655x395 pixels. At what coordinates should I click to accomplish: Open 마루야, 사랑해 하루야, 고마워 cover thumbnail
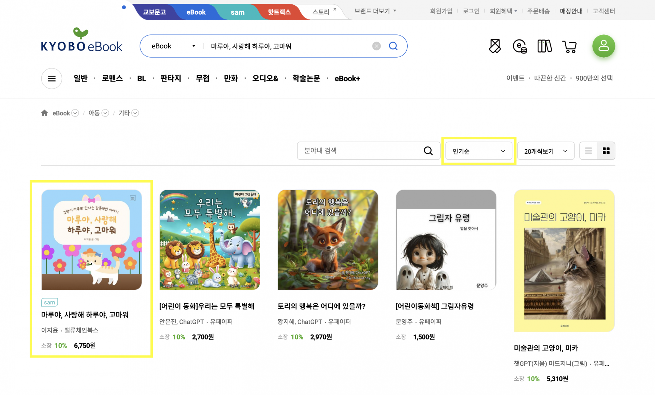91,240
